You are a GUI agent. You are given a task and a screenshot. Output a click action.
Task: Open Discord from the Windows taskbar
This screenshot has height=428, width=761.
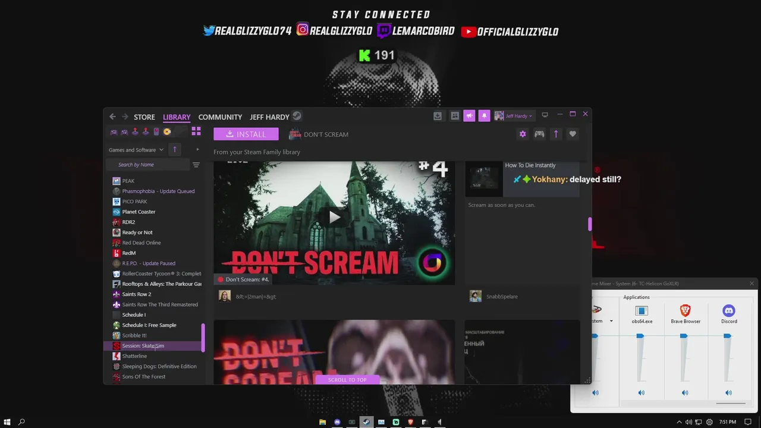337,422
